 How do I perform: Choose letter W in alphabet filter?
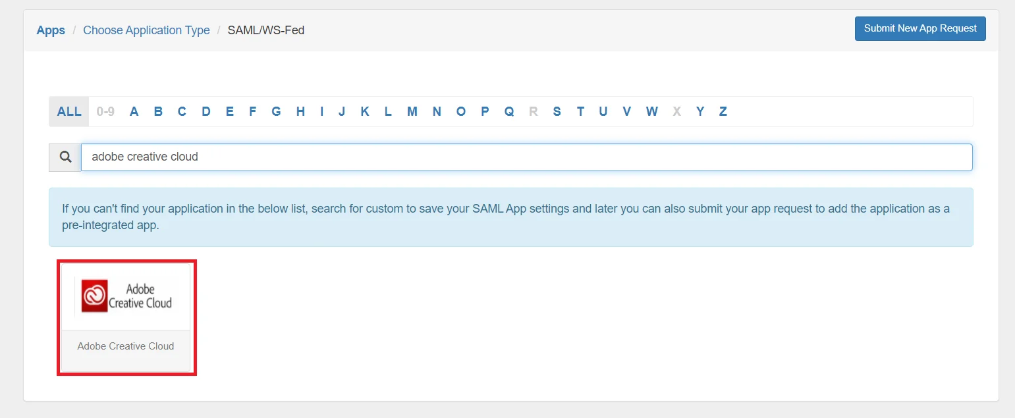pos(652,111)
